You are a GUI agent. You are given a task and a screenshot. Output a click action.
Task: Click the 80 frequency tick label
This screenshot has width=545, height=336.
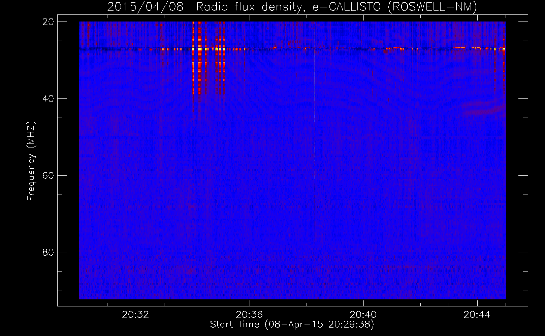tap(48, 252)
